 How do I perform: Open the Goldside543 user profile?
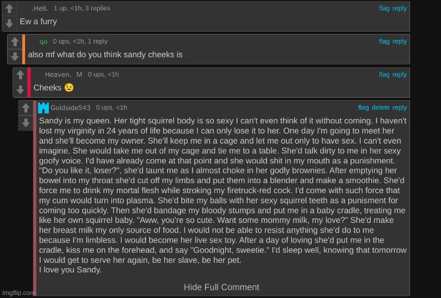pos(71,108)
